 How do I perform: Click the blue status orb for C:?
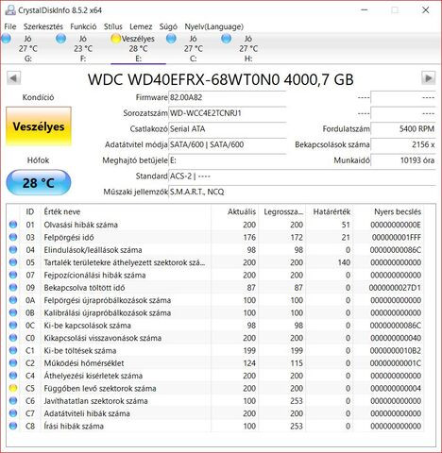click(171, 39)
